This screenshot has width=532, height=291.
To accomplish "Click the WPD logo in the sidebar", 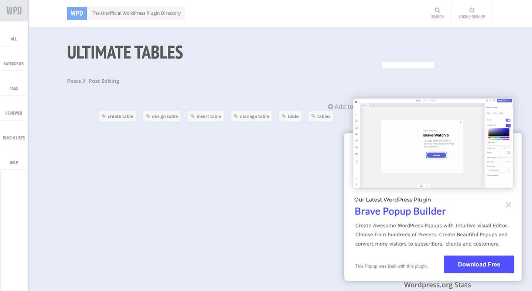I will coord(14,10).
